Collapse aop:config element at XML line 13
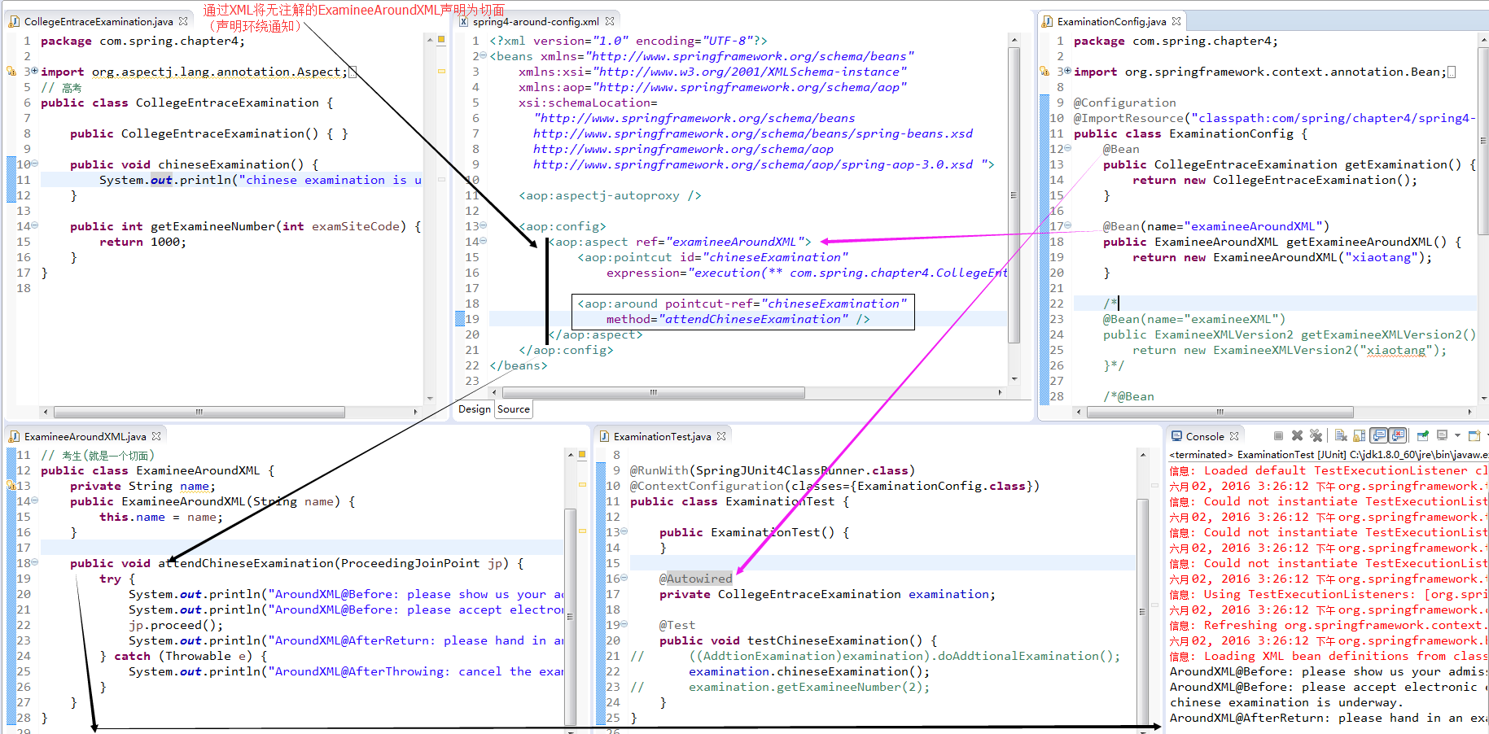The image size is (1489, 734). click(484, 226)
